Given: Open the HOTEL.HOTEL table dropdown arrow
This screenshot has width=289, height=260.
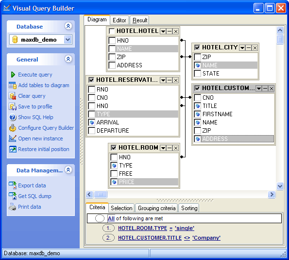Looking at the screenshot, I should click(163, 31).
